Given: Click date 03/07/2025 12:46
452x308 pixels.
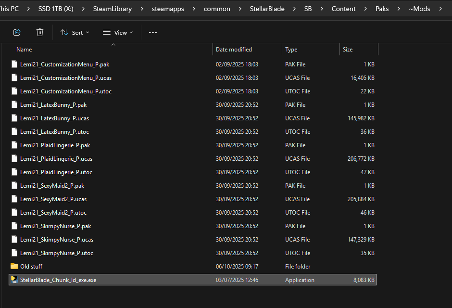Looking at the screenshot, I should (237, 280).
